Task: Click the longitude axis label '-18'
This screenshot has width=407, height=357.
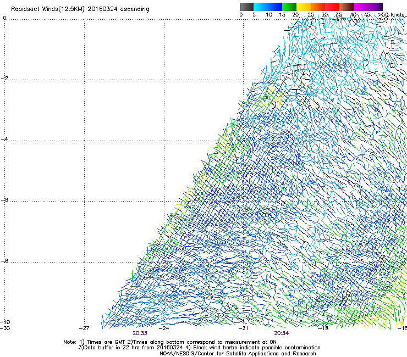Action: 323,328
